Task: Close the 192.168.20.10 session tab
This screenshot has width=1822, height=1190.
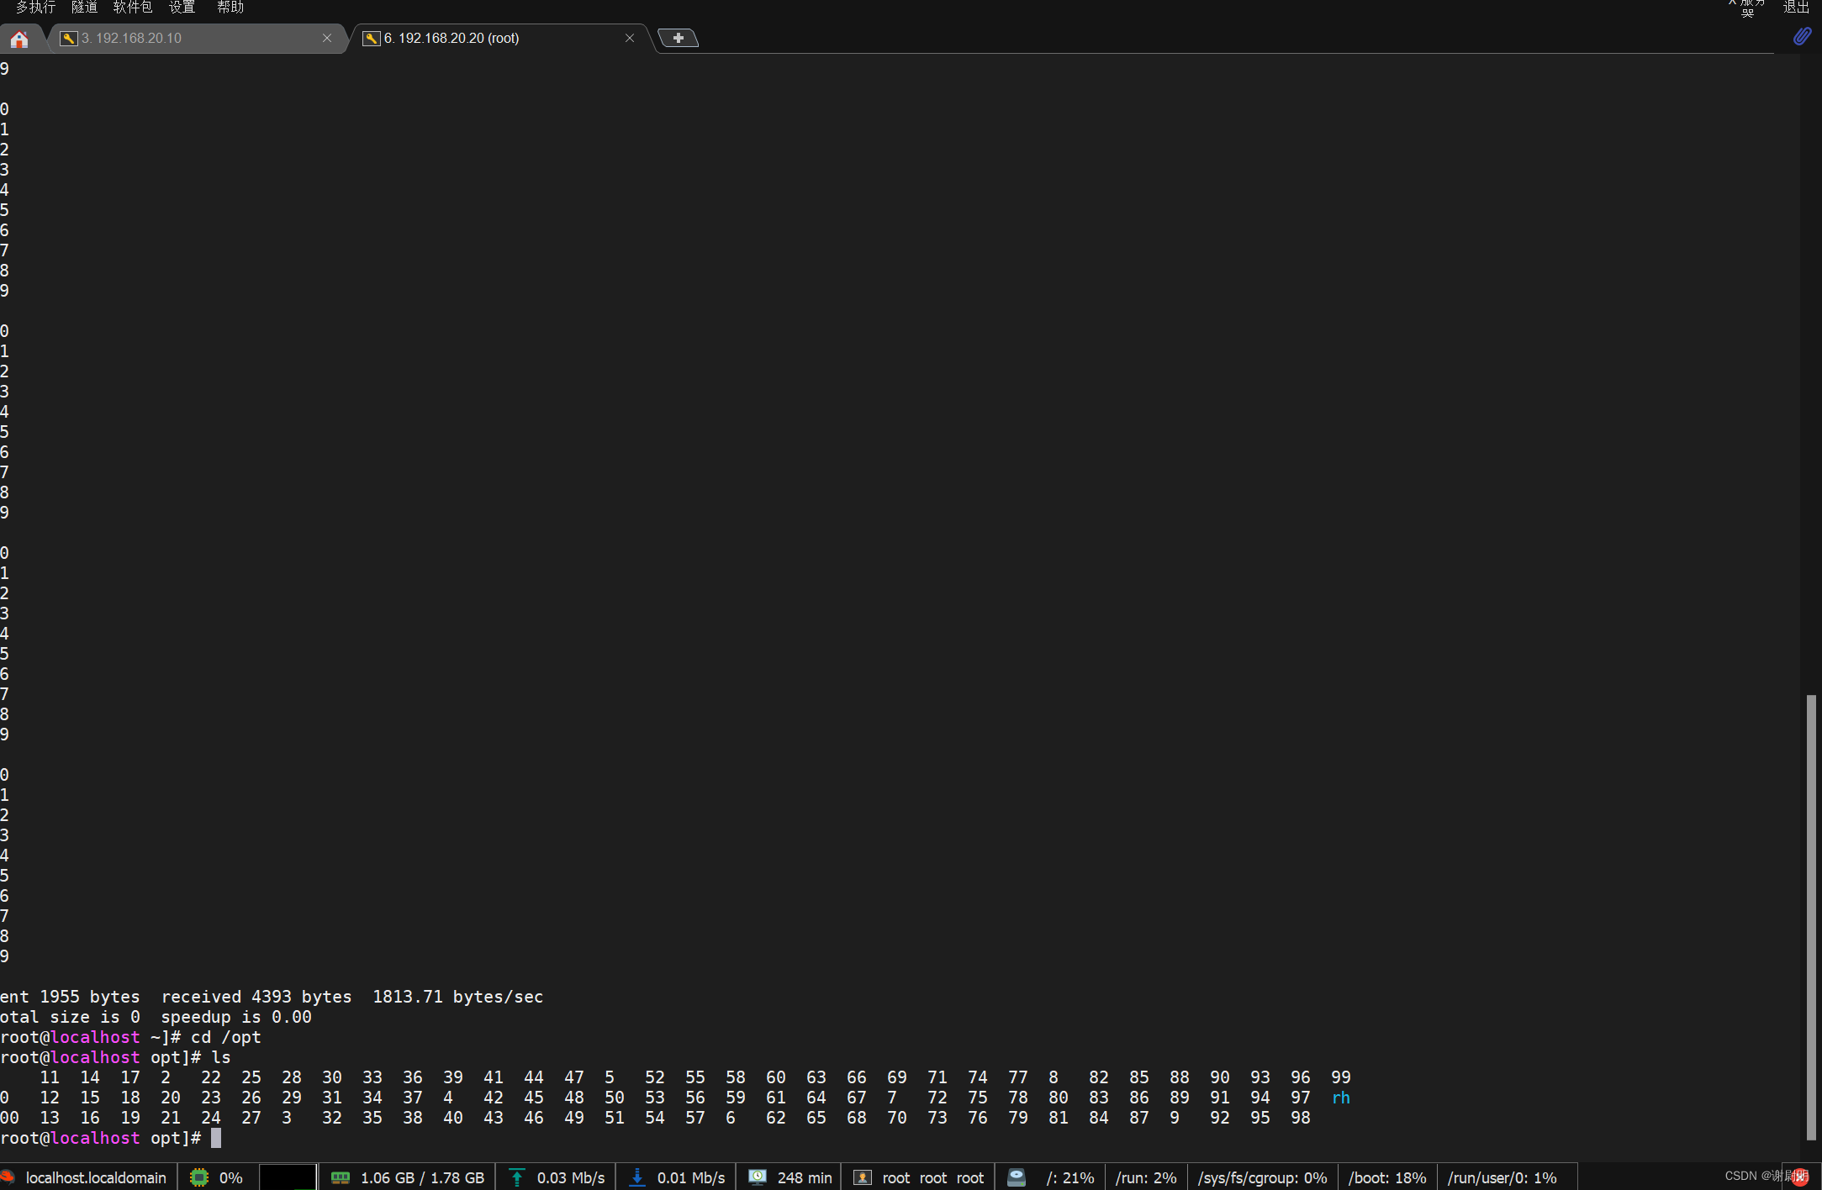Action: pos(327,39)
